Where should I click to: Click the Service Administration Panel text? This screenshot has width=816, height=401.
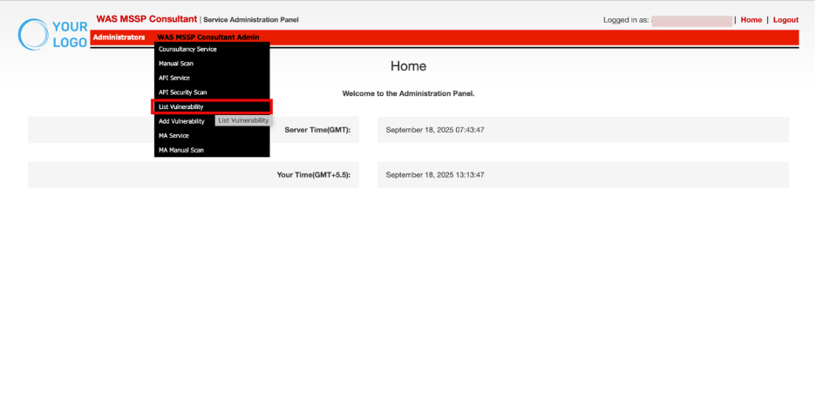251,20
